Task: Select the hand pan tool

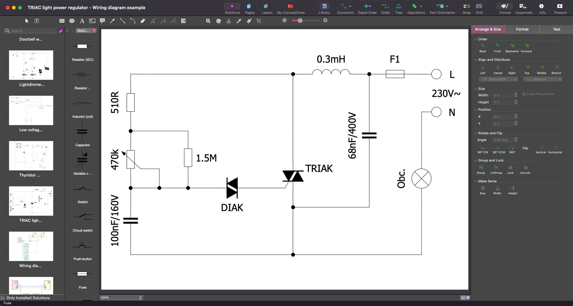Action: pos(219,21)
